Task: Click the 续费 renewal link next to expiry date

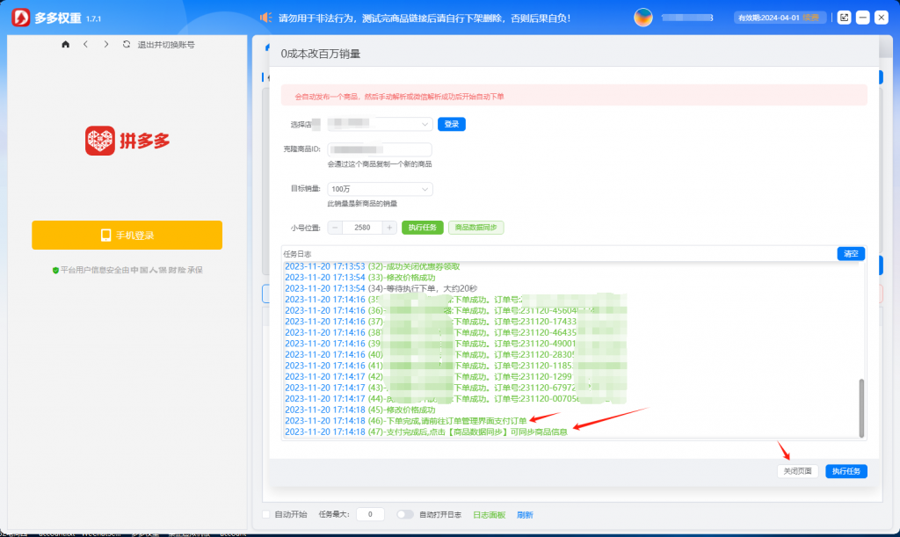Action: [811, 18]
